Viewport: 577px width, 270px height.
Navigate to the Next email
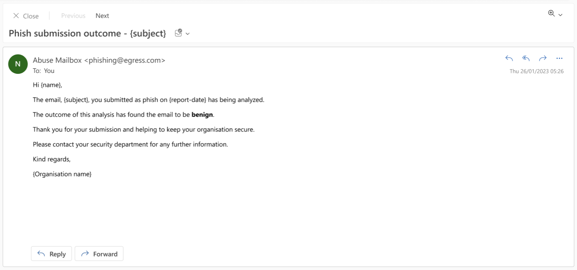pos(102,15)
